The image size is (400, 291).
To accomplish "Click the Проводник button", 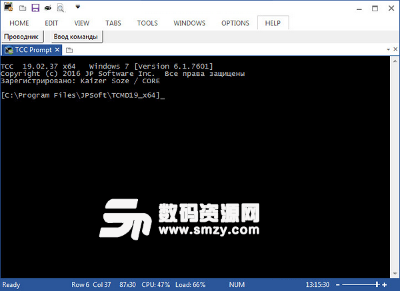I will tap(22, 37).
